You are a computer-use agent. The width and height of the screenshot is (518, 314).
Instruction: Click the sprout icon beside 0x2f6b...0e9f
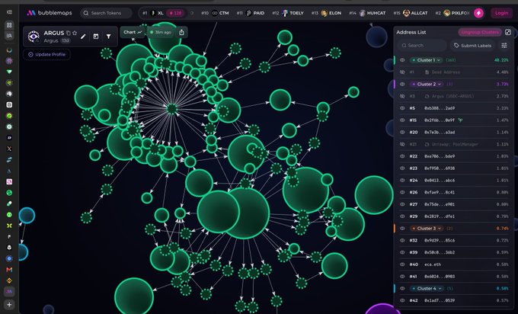[460, 120]
